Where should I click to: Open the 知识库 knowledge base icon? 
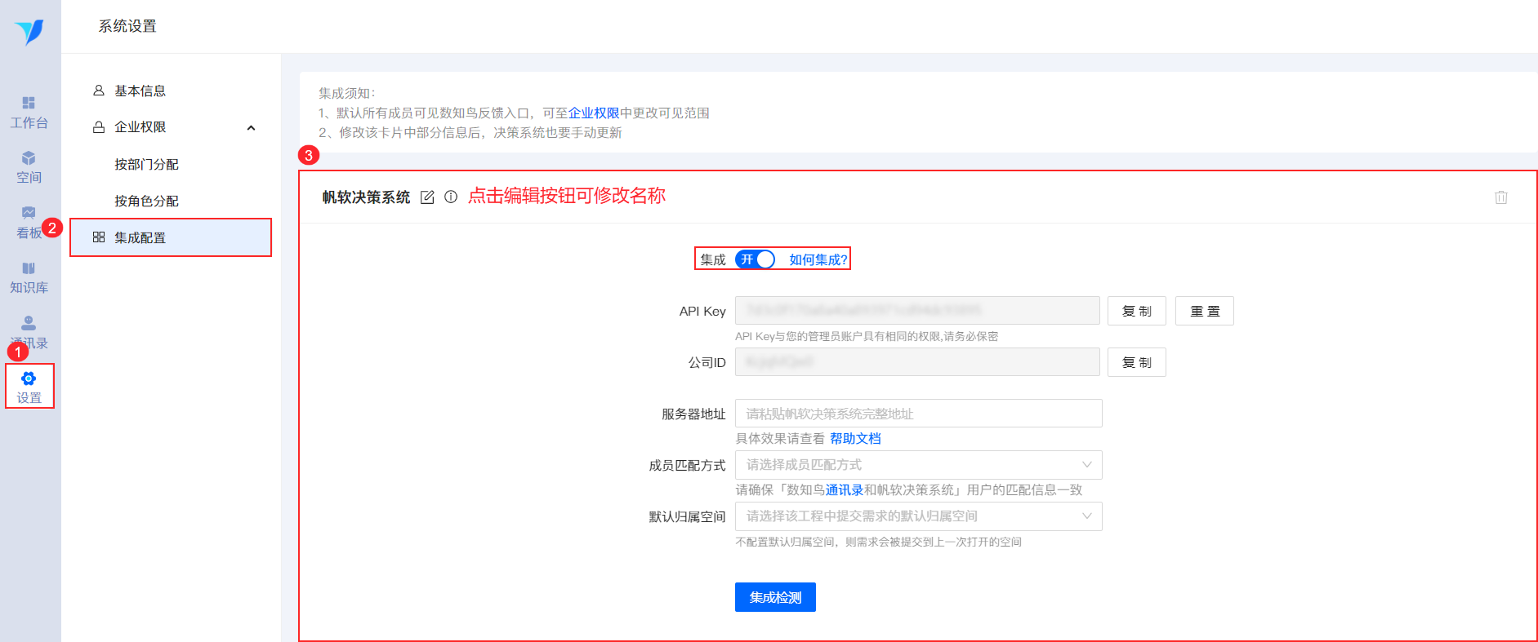(29, 268)
